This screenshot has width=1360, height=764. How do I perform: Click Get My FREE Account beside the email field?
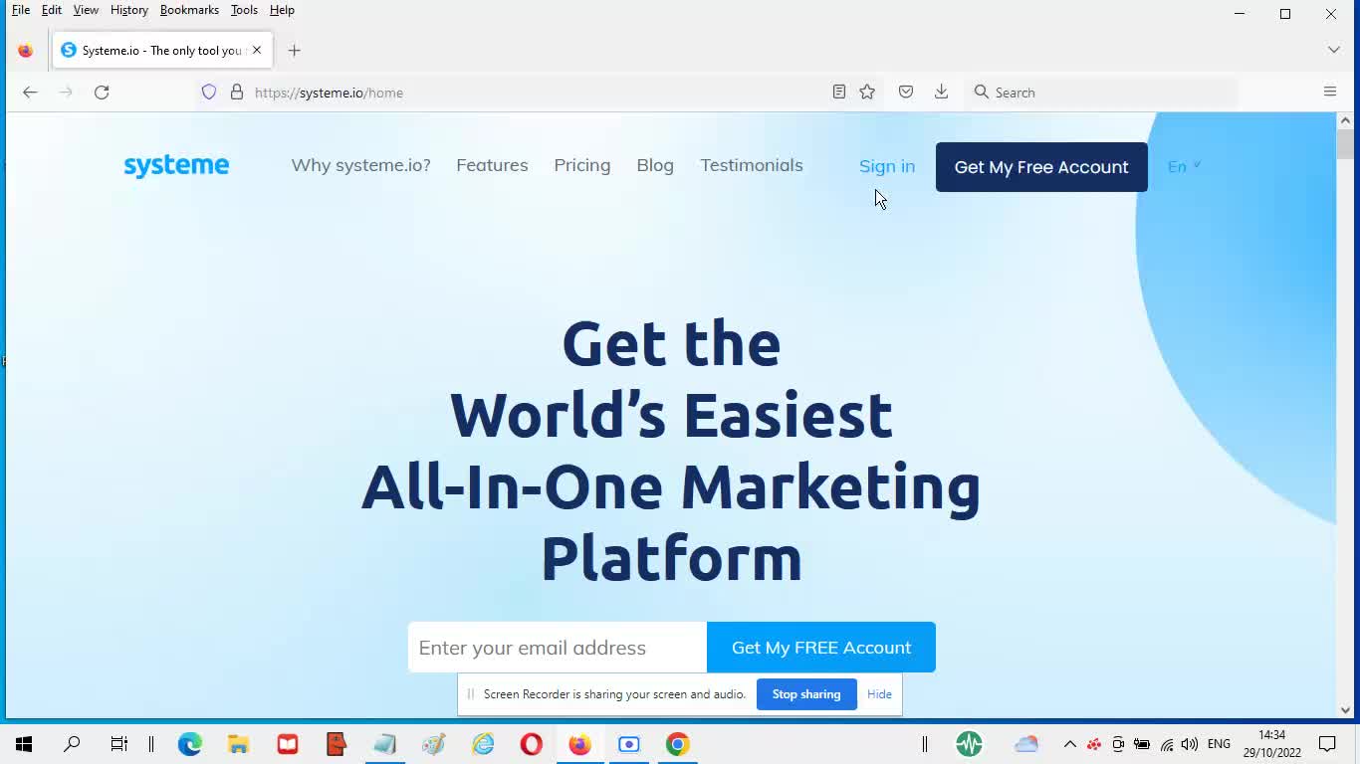[x=821, y=648]
